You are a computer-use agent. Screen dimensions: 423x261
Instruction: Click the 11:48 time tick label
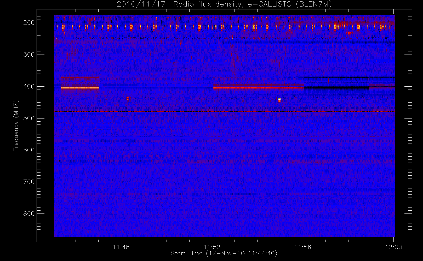(121, 247)
